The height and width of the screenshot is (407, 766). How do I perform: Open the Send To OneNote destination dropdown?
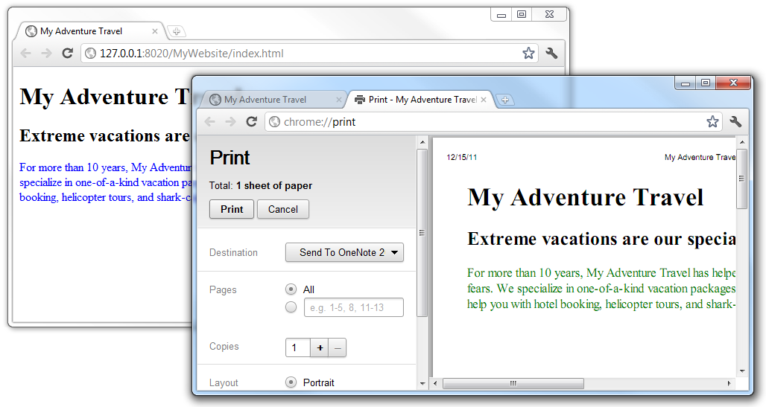tap(344, 252)
